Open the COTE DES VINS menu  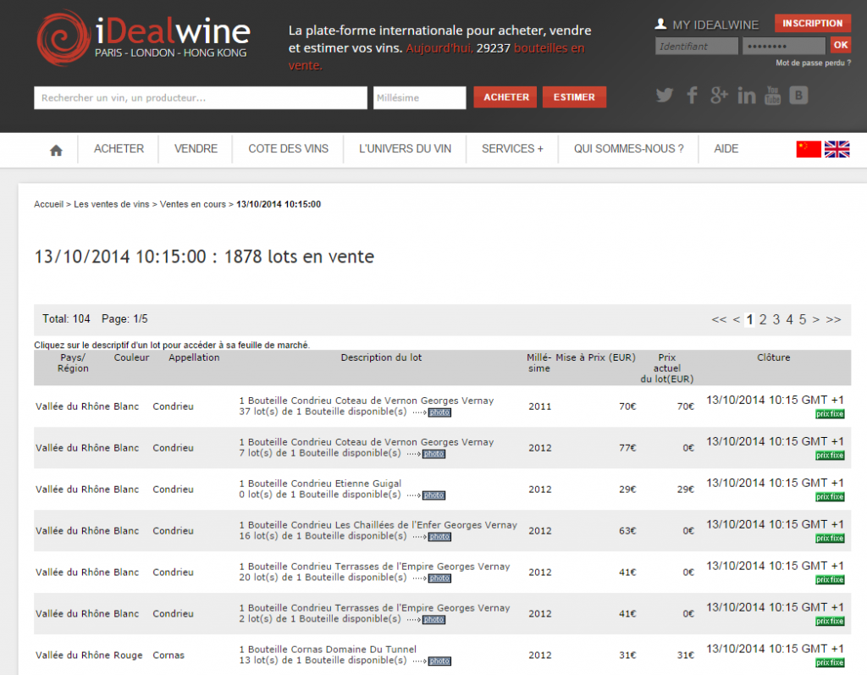tap(288, 149)
